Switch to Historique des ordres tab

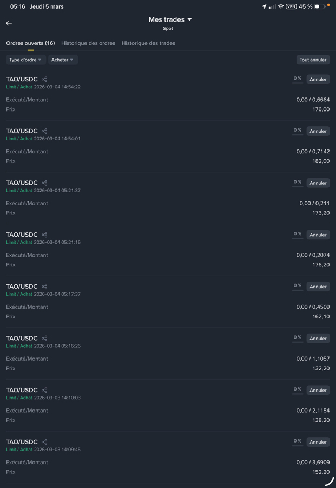88,43
